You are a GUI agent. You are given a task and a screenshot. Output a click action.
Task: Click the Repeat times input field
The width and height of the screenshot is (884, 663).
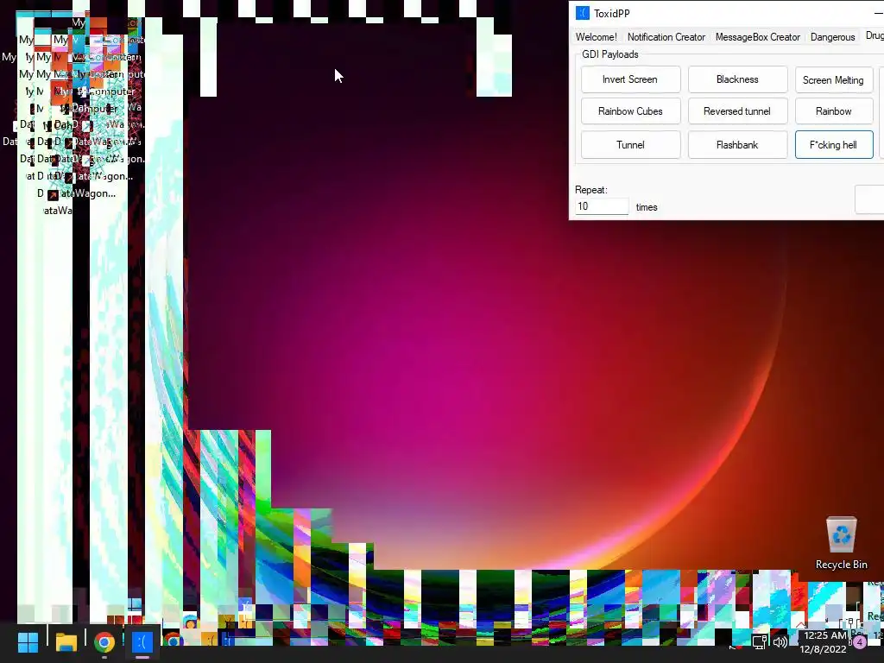point(602,206)
